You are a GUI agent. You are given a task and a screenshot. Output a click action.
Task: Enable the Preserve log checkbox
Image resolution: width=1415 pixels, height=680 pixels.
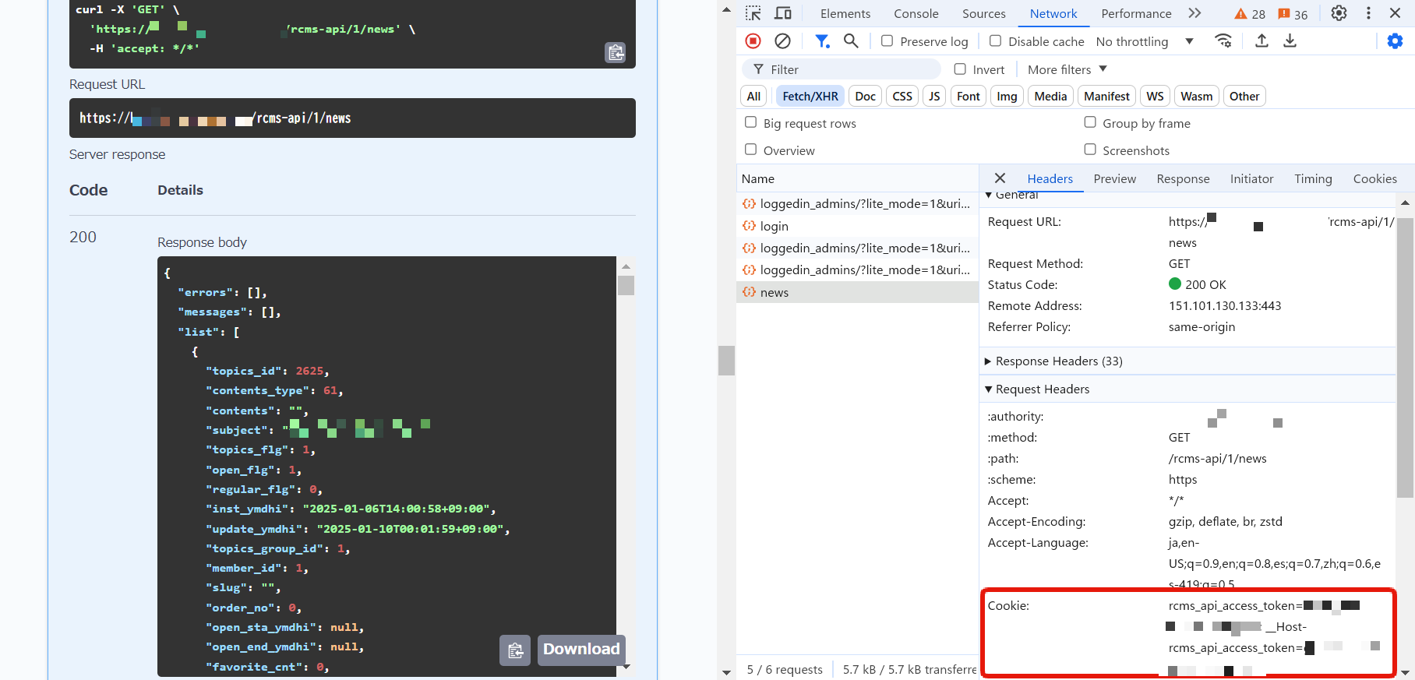tap(887, 41)
